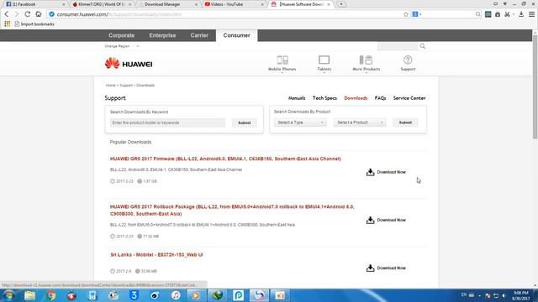Submit the keyword download search
The width and height of the screenshot is (538, 302).
pyautogui.click(x=245, y=122)
